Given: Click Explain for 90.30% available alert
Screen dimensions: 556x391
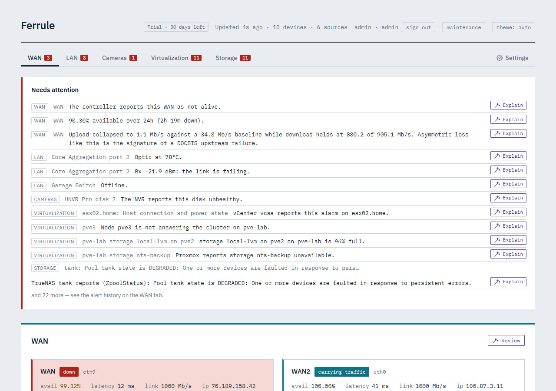Looking at the screenshot, I should pos(508,119).
